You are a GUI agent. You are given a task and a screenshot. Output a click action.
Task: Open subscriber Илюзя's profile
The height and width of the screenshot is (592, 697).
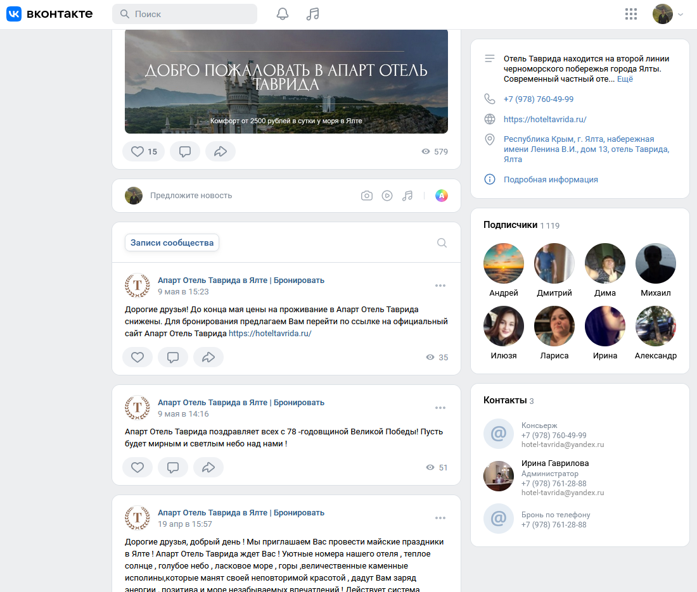coord(504,326)
